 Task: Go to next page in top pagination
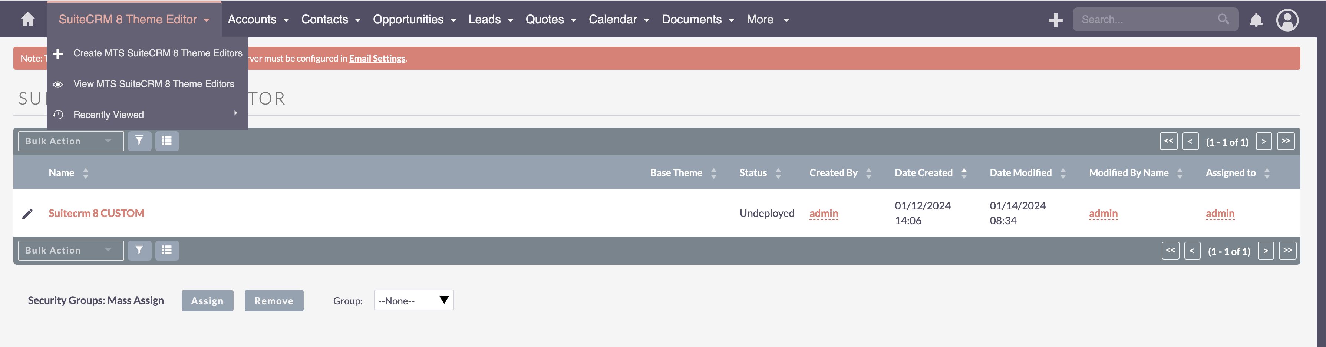[x=1264, y=141]
